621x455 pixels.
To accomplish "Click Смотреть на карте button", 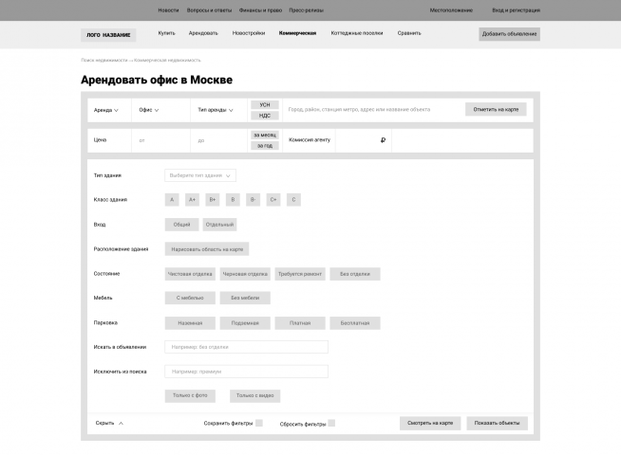I will coord(430,423).
